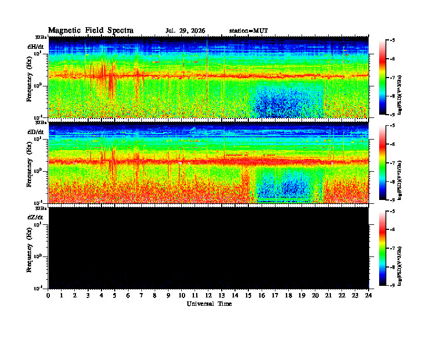Screen dimensions: 439x339
Task: Click hour tick label "13" on time axis
Action: click(x=222, y=296)
